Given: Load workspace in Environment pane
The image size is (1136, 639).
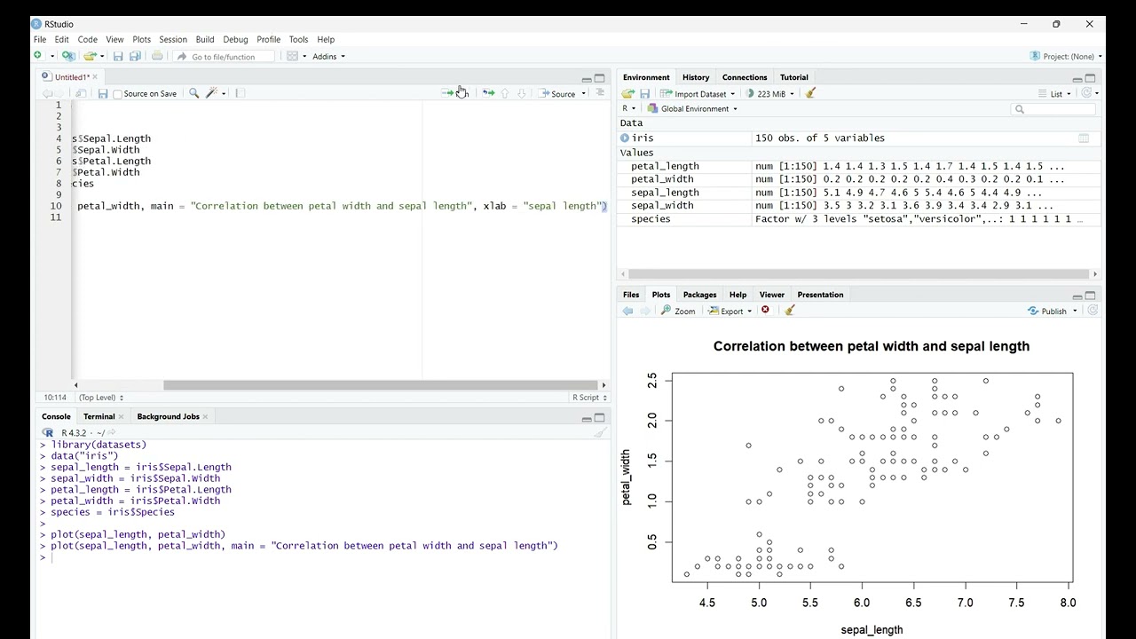Looking at the screenshot, I should [x=627, y=93].
